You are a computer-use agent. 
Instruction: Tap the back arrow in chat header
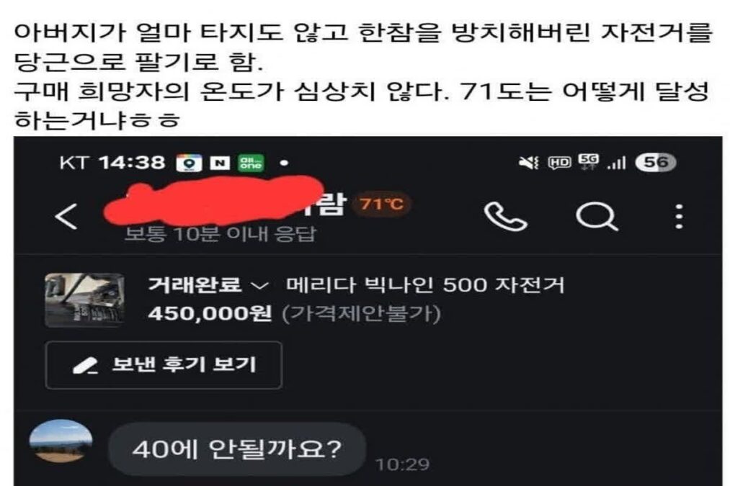pos(66,216)
